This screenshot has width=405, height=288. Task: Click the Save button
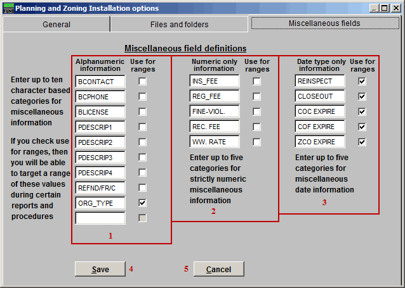(x=100, y=269)
